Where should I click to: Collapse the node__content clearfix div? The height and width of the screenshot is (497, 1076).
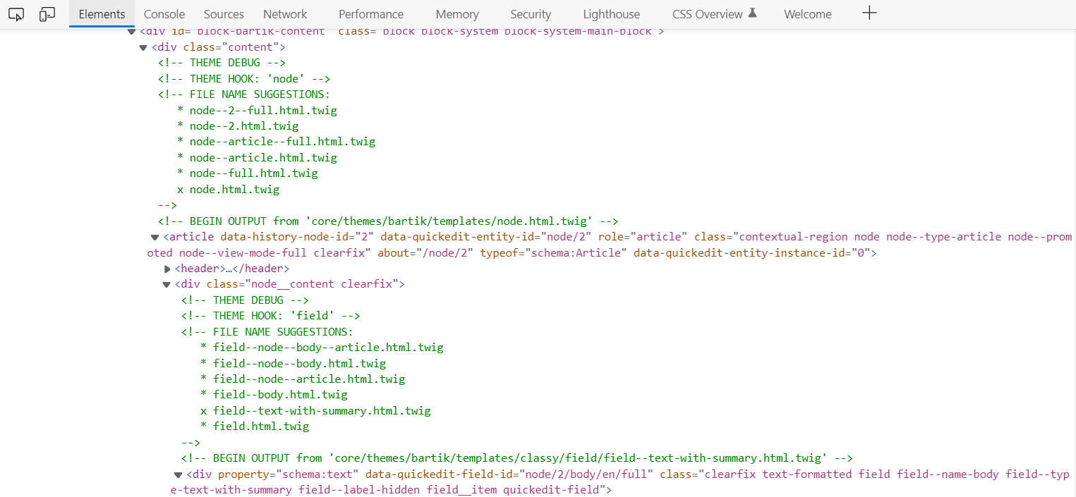(x=165, y=283)
